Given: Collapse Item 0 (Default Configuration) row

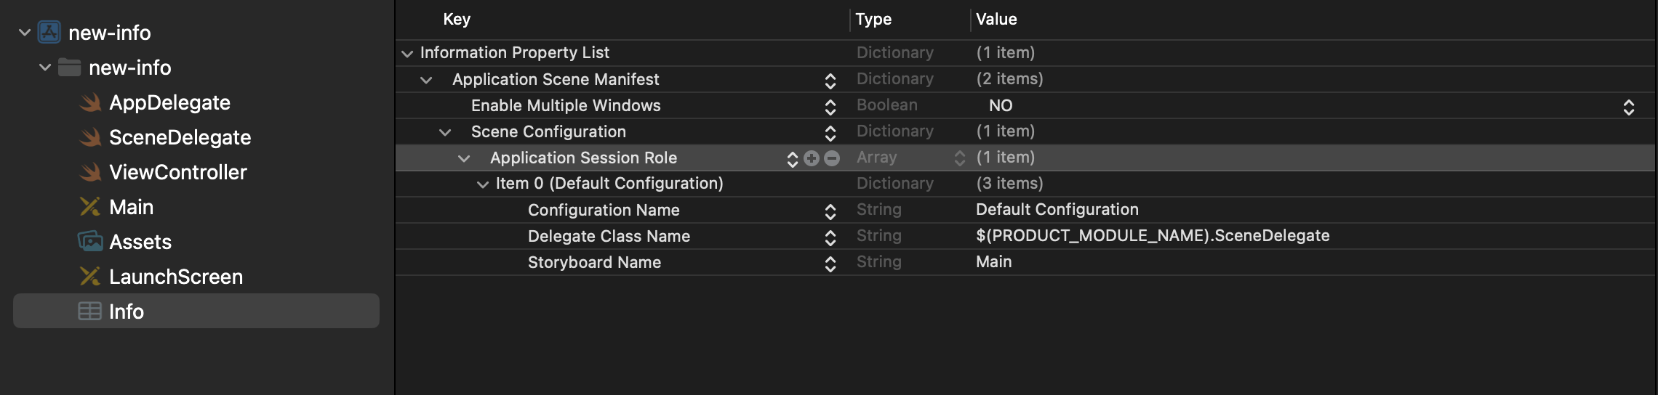Looking at the screenshot, I should 482,184.
